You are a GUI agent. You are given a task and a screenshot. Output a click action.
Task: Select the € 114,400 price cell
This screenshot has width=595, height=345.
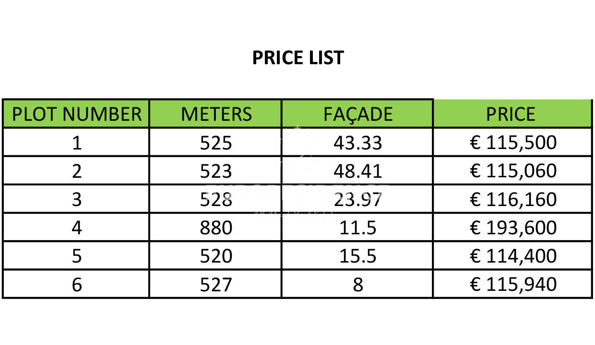pyautogui.click(x=512, y=255)
